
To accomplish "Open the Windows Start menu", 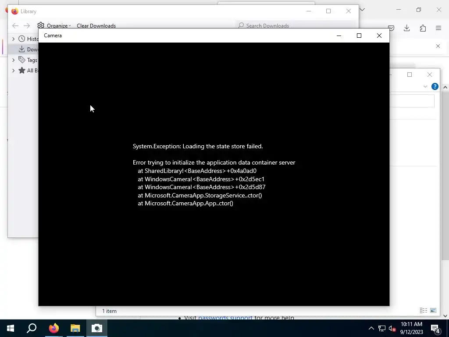I will point(11,328).
